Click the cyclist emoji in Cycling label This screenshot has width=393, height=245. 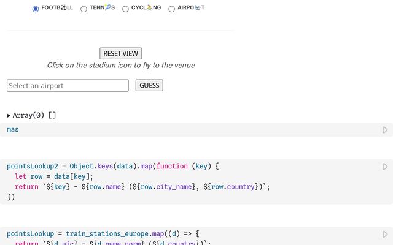(x=149, y=8)
